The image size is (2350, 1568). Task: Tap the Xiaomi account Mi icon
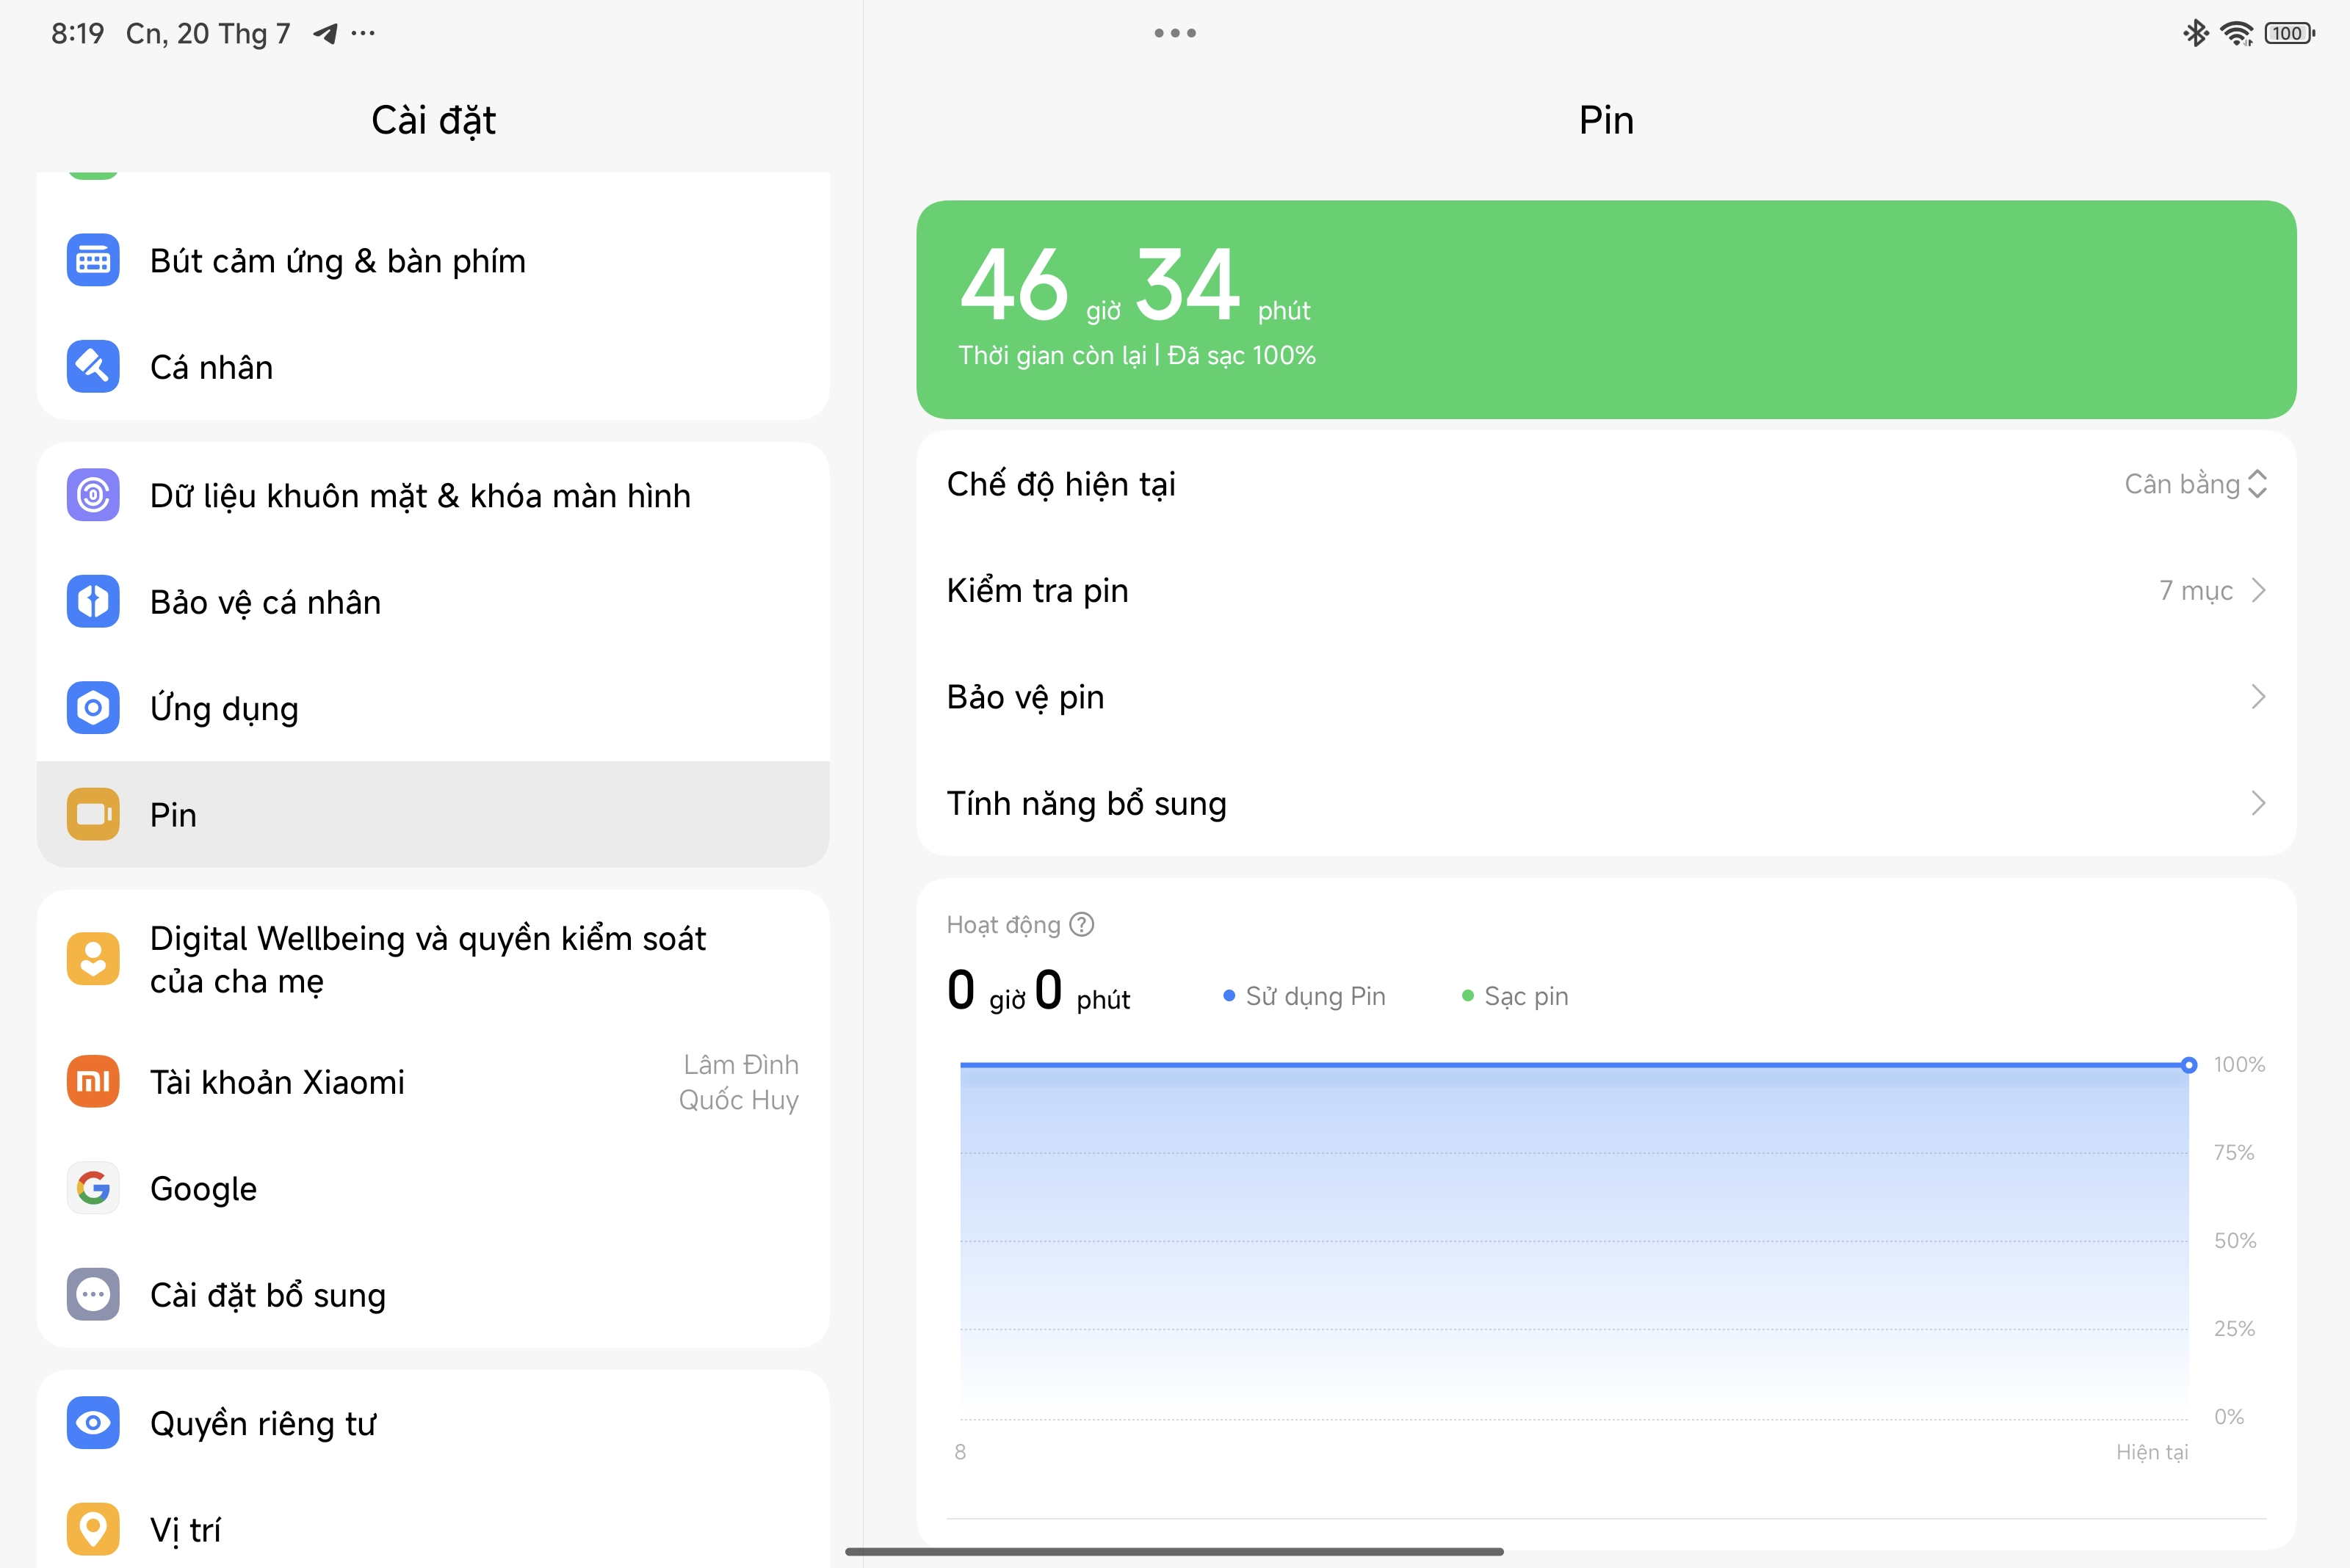(x=93, y=1082)
